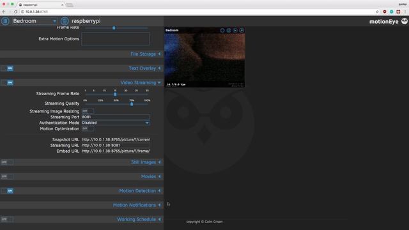Click the Authentication Mode label
Viewport: 409px width, 230px height.
click(x=59, y=123)
